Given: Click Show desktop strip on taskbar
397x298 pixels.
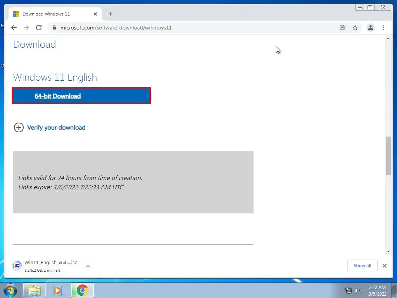Looking at the screenshot, I should [394, 290].
